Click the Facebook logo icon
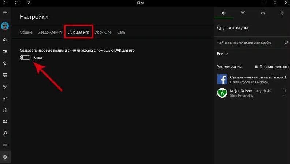This screenshot has width=290, height=164. coord(222,79)
